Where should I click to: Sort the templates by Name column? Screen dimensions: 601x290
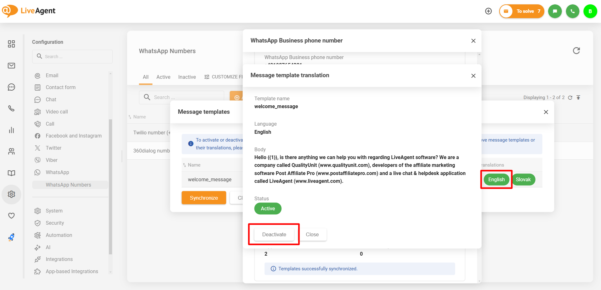click(194, 165)
